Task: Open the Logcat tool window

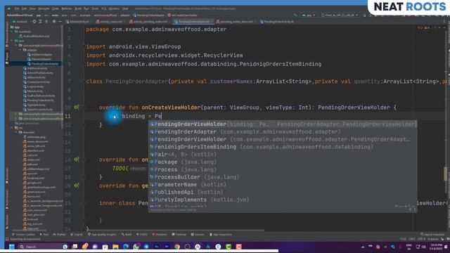Action: pyautogui.click(x=77, y=234)
